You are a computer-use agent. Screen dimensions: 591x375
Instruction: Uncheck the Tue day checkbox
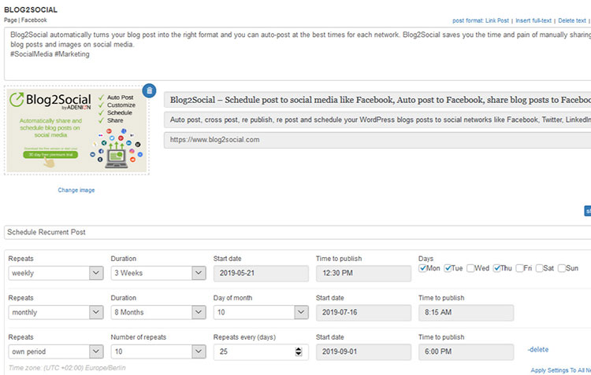tap(448, 268)
